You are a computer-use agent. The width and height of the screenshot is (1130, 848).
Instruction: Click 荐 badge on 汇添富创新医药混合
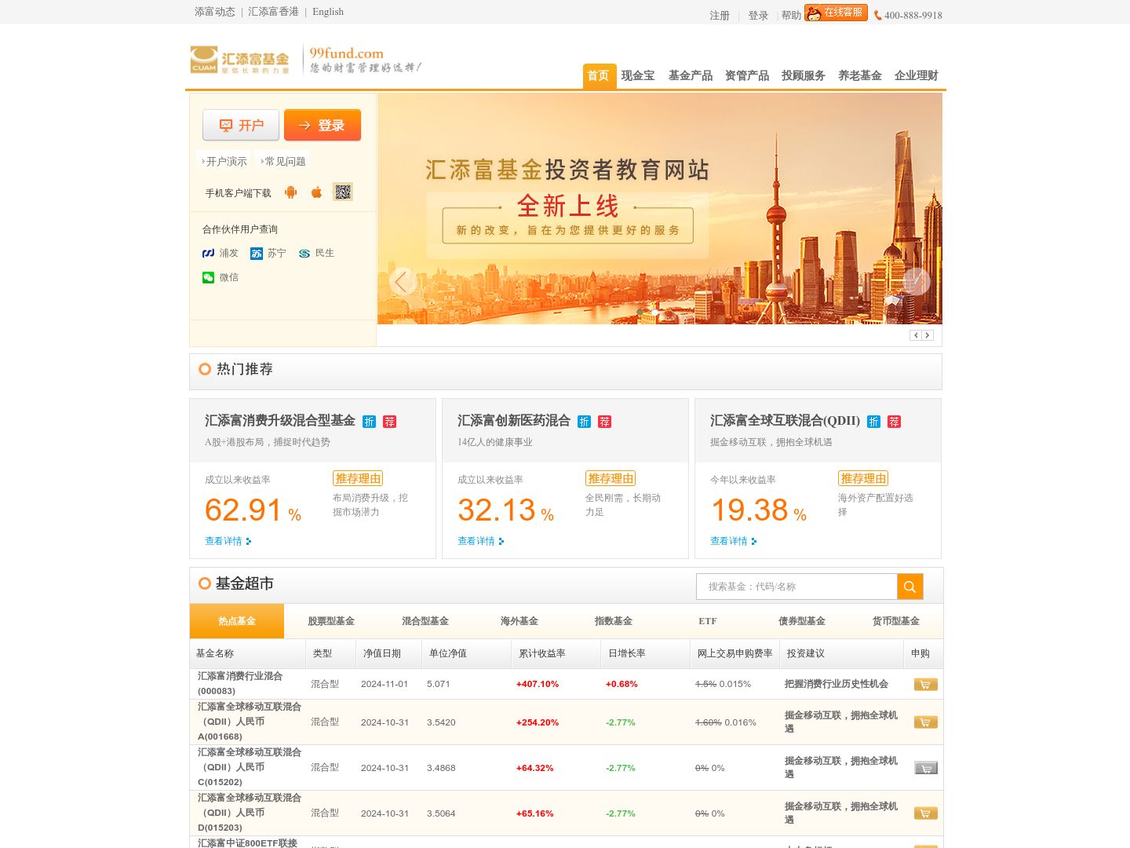click(605, 422)
